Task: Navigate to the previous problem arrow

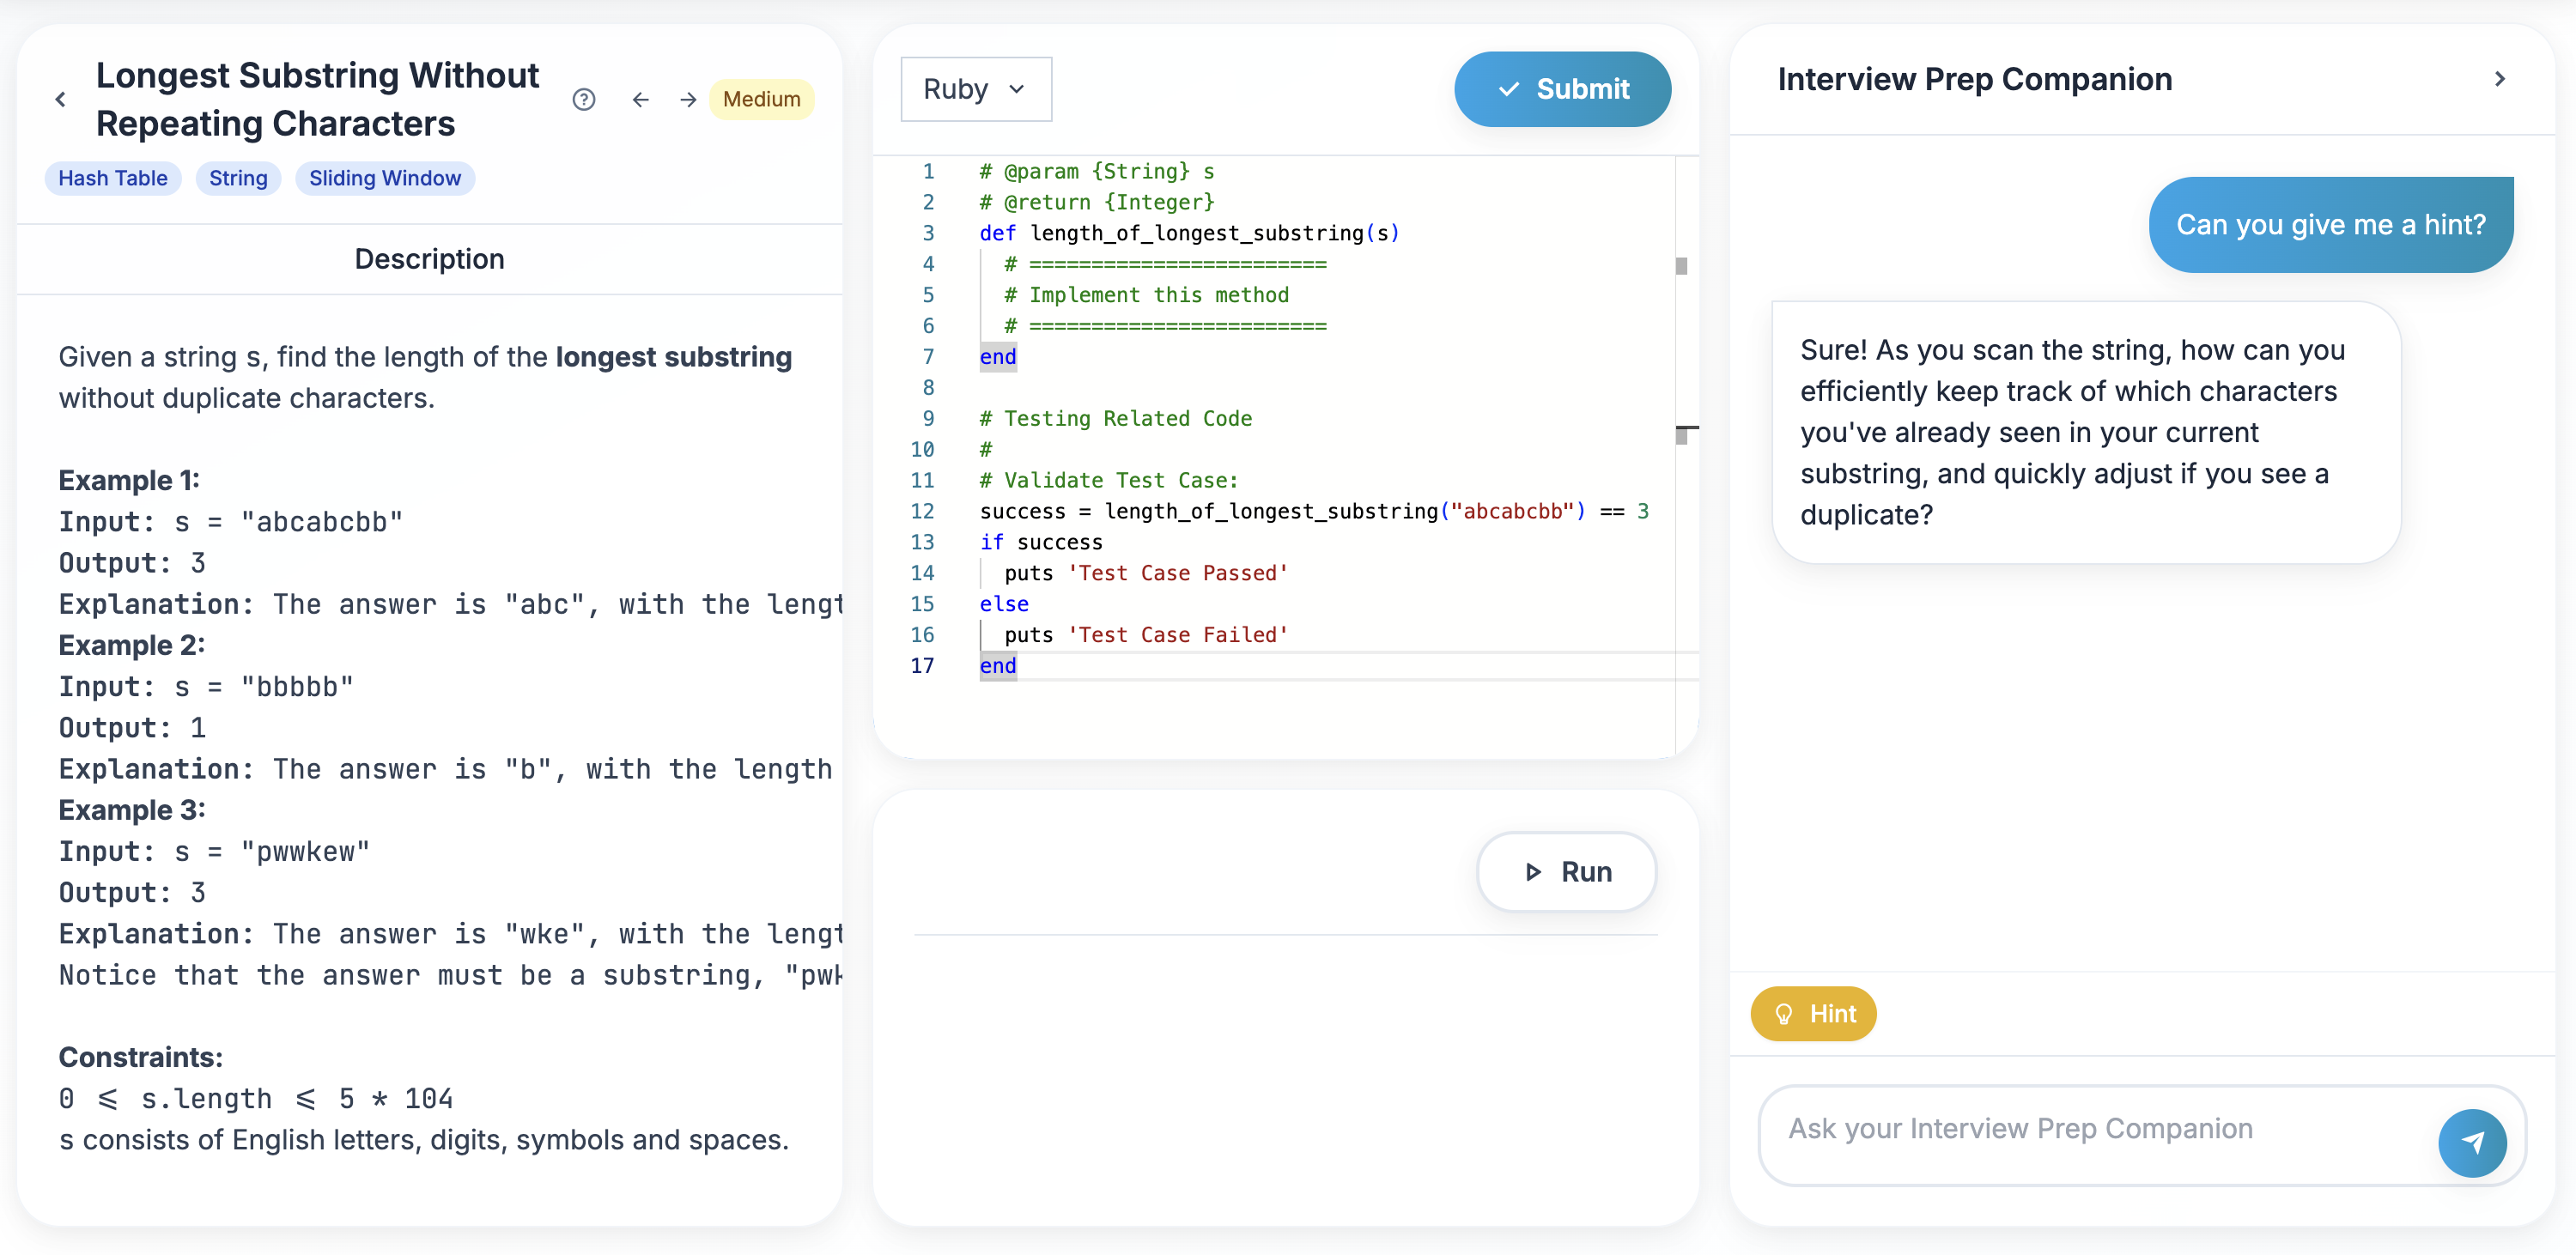Action: click(x=640, y=99)
